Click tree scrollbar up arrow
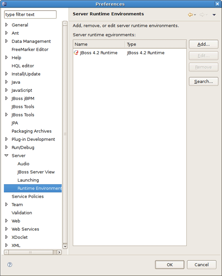The width and height of the screenshot is (222, 276). (65, 23)
